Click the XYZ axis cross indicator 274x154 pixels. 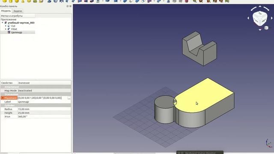point(269,144)
